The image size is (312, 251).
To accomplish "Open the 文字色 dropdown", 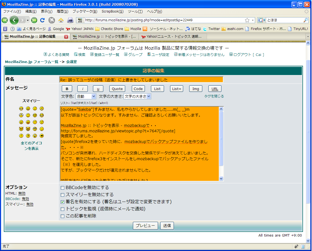I will click(x=86, y=97).
